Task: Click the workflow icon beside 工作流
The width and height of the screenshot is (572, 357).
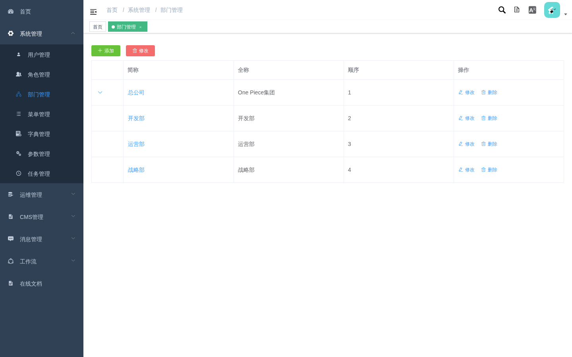Action: 11,261
